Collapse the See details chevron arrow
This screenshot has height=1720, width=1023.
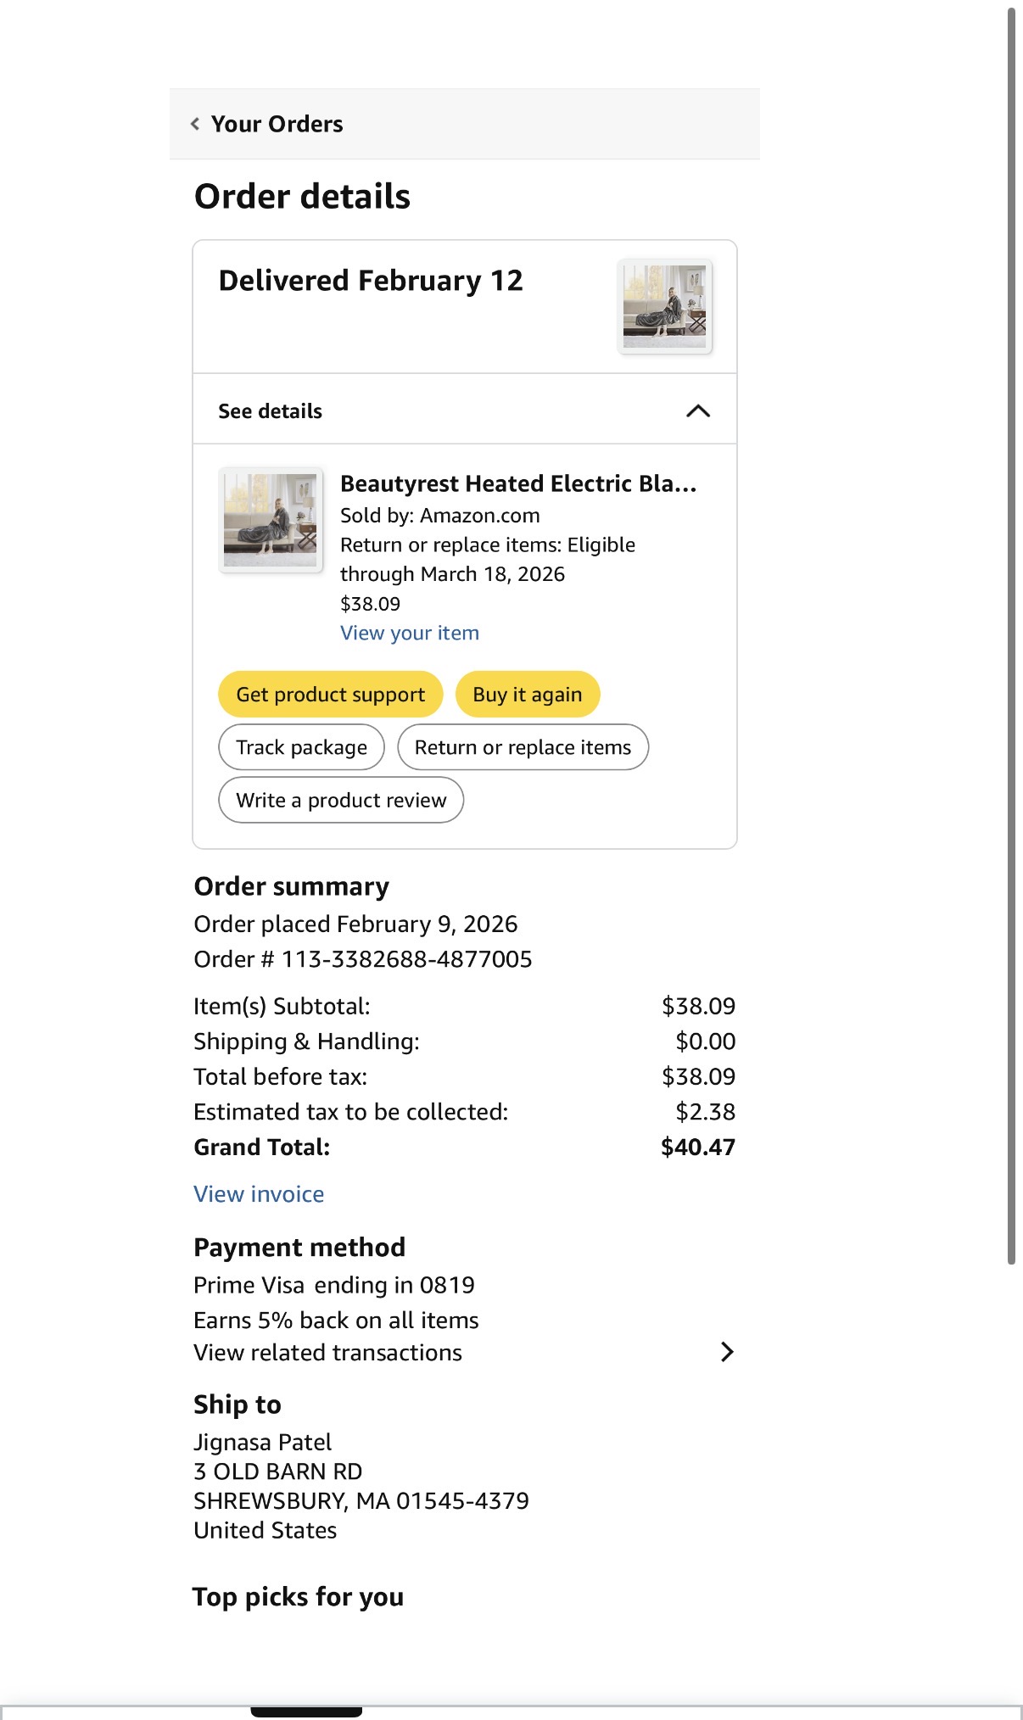pyautogui.click(x=697, y=411)
